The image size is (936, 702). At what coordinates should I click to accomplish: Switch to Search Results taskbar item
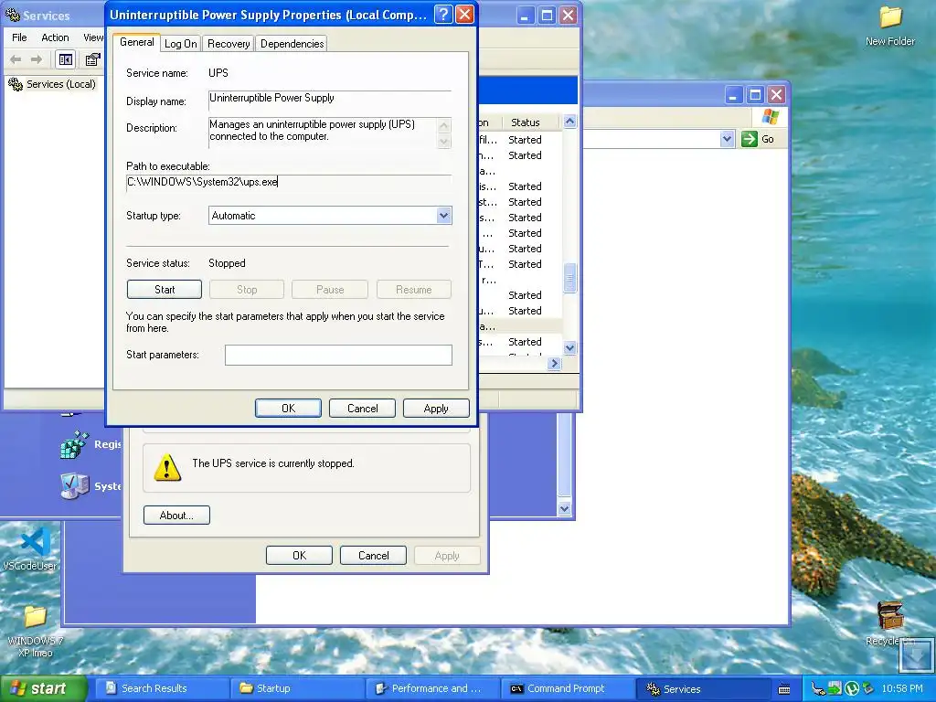point(161,689)
